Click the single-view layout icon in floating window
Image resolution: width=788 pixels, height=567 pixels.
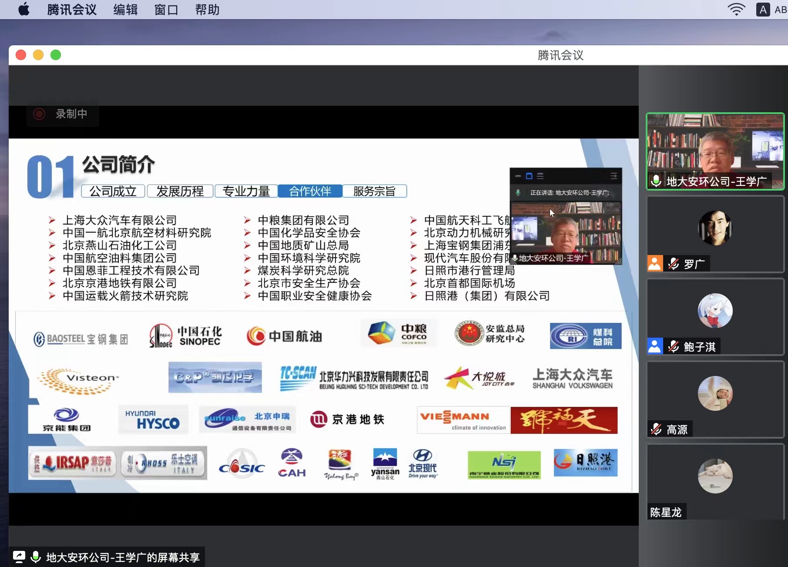tap(529, 176)
